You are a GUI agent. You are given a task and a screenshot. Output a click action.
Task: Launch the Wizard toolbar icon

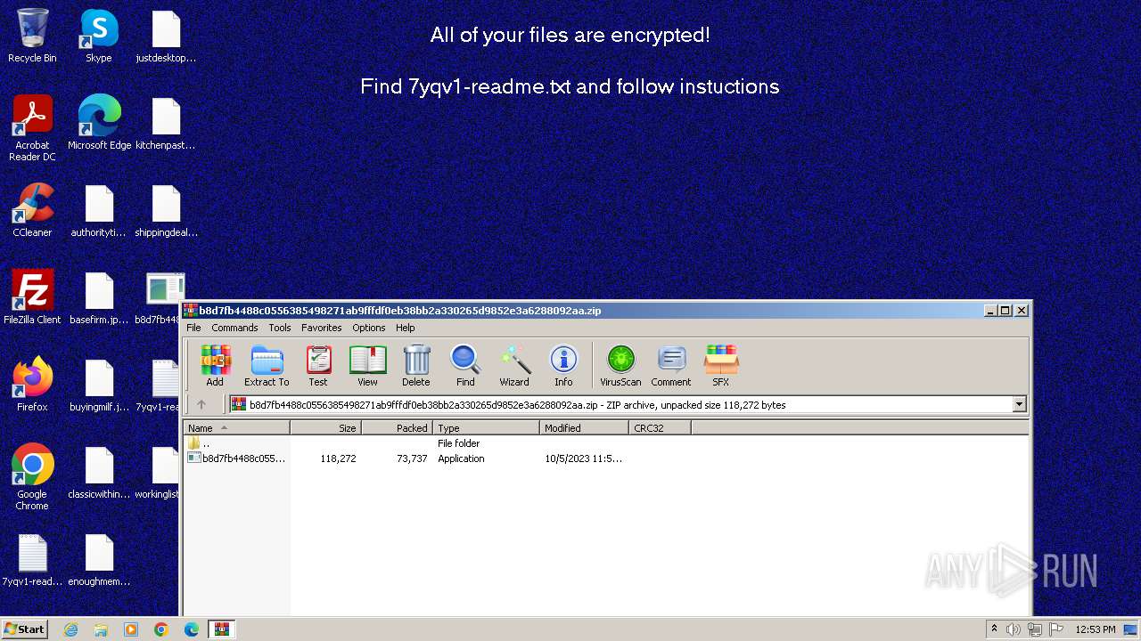(514, 366)
